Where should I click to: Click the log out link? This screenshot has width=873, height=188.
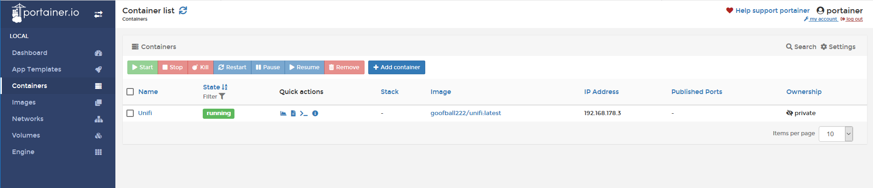[852, 19]
